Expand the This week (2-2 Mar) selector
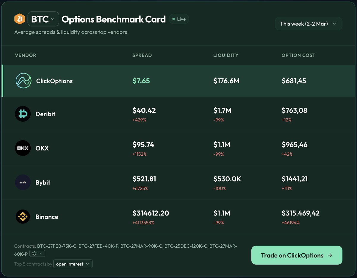357x278 pixels. [309, 24]
